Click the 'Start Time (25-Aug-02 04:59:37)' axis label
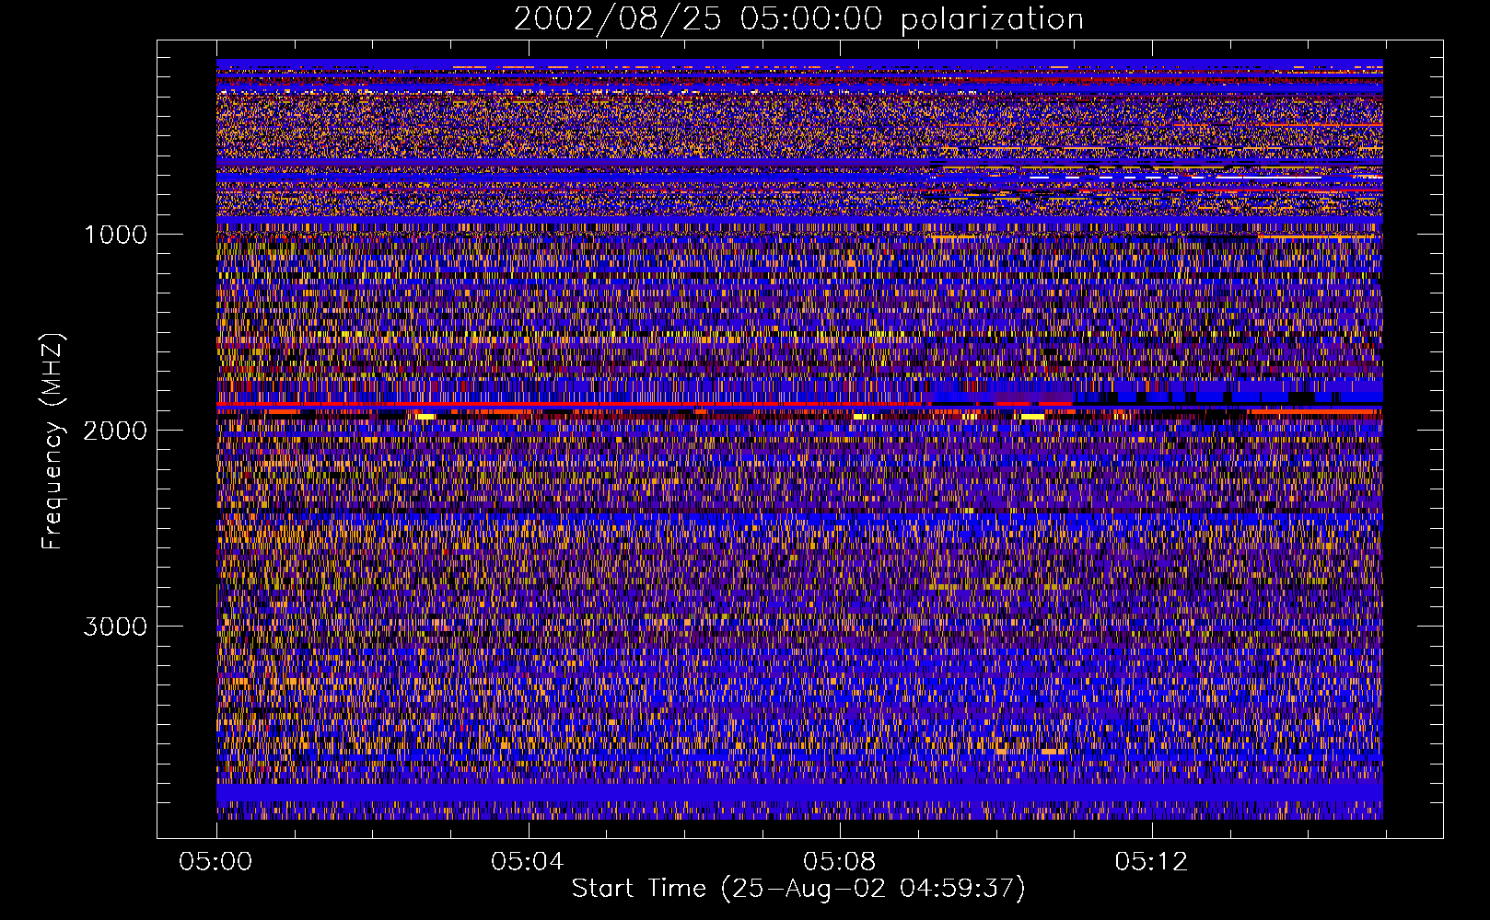 point(798,889)
